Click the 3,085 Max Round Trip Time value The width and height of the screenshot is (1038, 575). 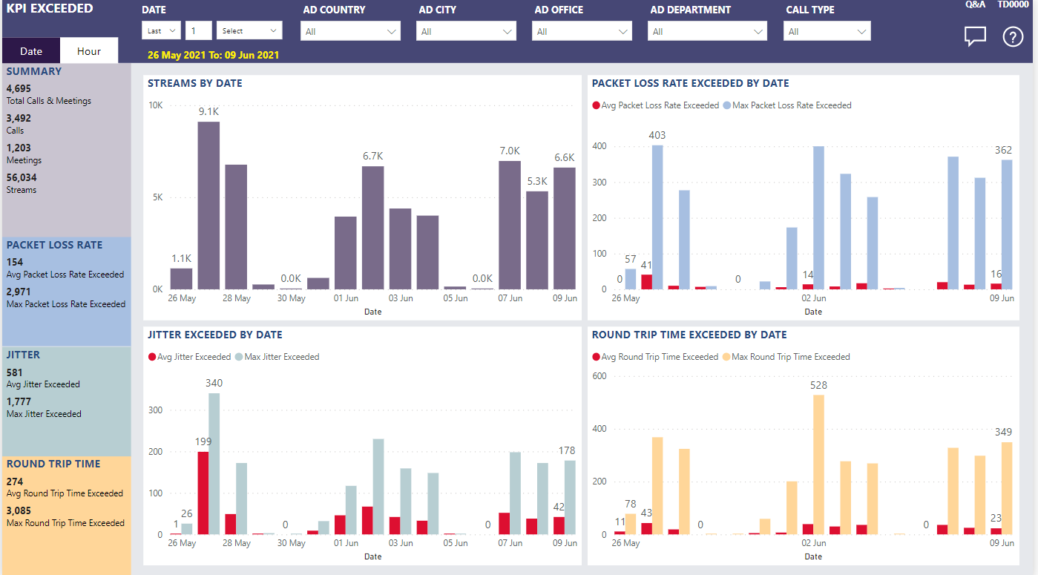[x=19, y=510]
